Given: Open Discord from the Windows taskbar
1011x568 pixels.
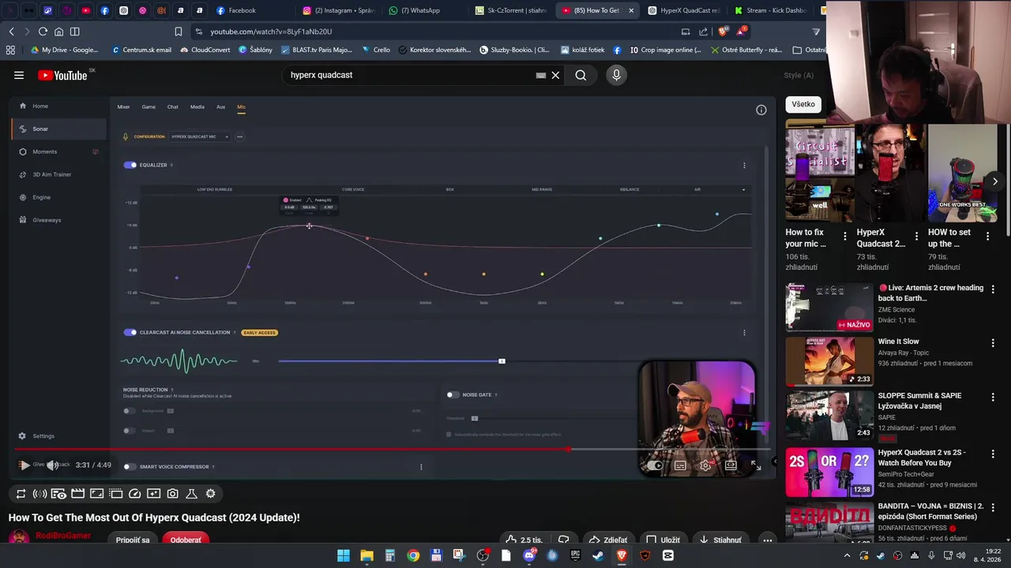Looking at the screenshot, I should point(529,555).
